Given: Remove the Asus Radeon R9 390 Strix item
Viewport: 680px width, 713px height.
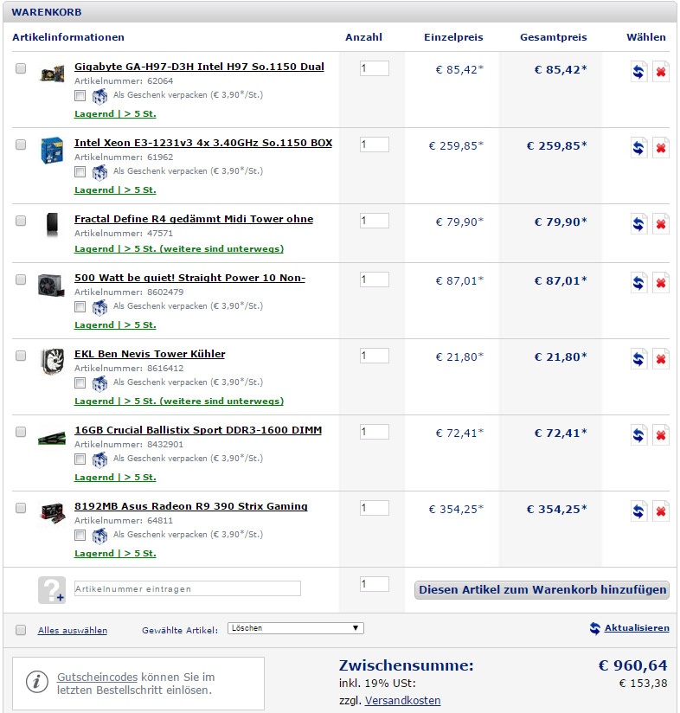Looking at the screenshot, I should click(660, 511).
